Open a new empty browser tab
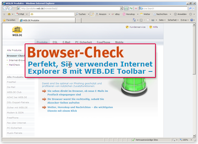The image size is (198, 144). pyautogui.click(x=79, y=20)
